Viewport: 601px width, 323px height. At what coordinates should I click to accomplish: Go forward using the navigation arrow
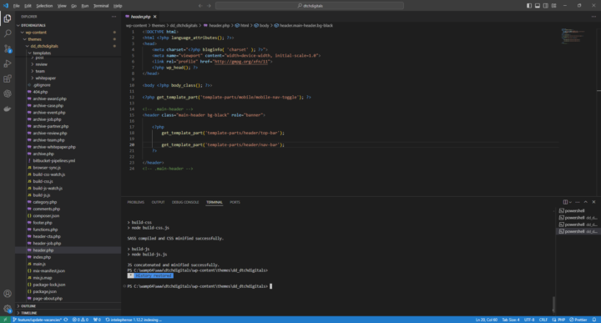coord(209,6)
